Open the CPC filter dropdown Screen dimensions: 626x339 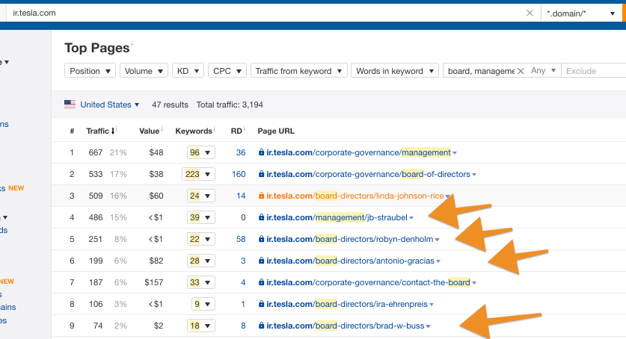pyautogui.click(x=227, y=71)
